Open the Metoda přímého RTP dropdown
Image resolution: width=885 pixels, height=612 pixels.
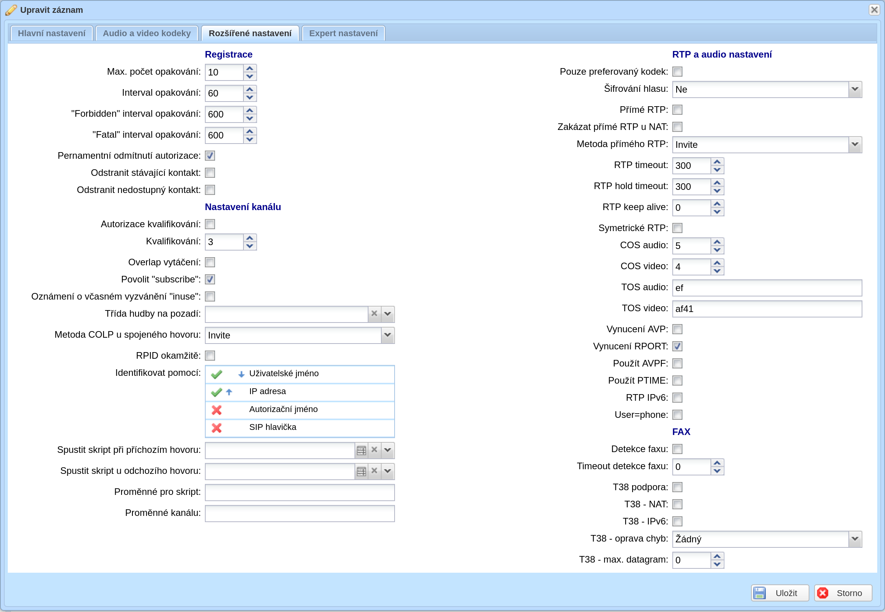click(x=855, y=145)
